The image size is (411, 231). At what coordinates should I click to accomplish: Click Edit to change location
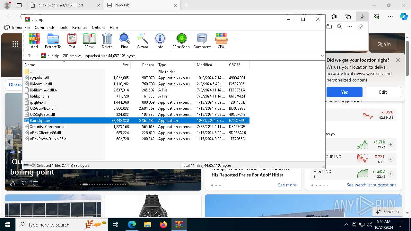pyautogui.click(x=383, y=92)
